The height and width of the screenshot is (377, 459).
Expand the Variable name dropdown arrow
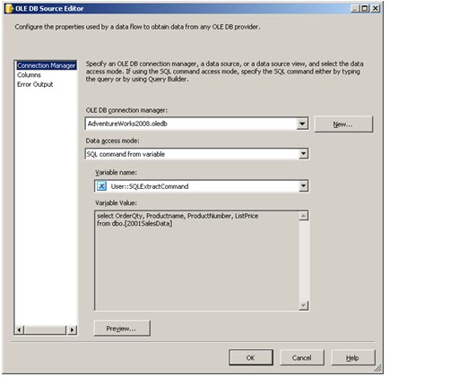(303, 186)
